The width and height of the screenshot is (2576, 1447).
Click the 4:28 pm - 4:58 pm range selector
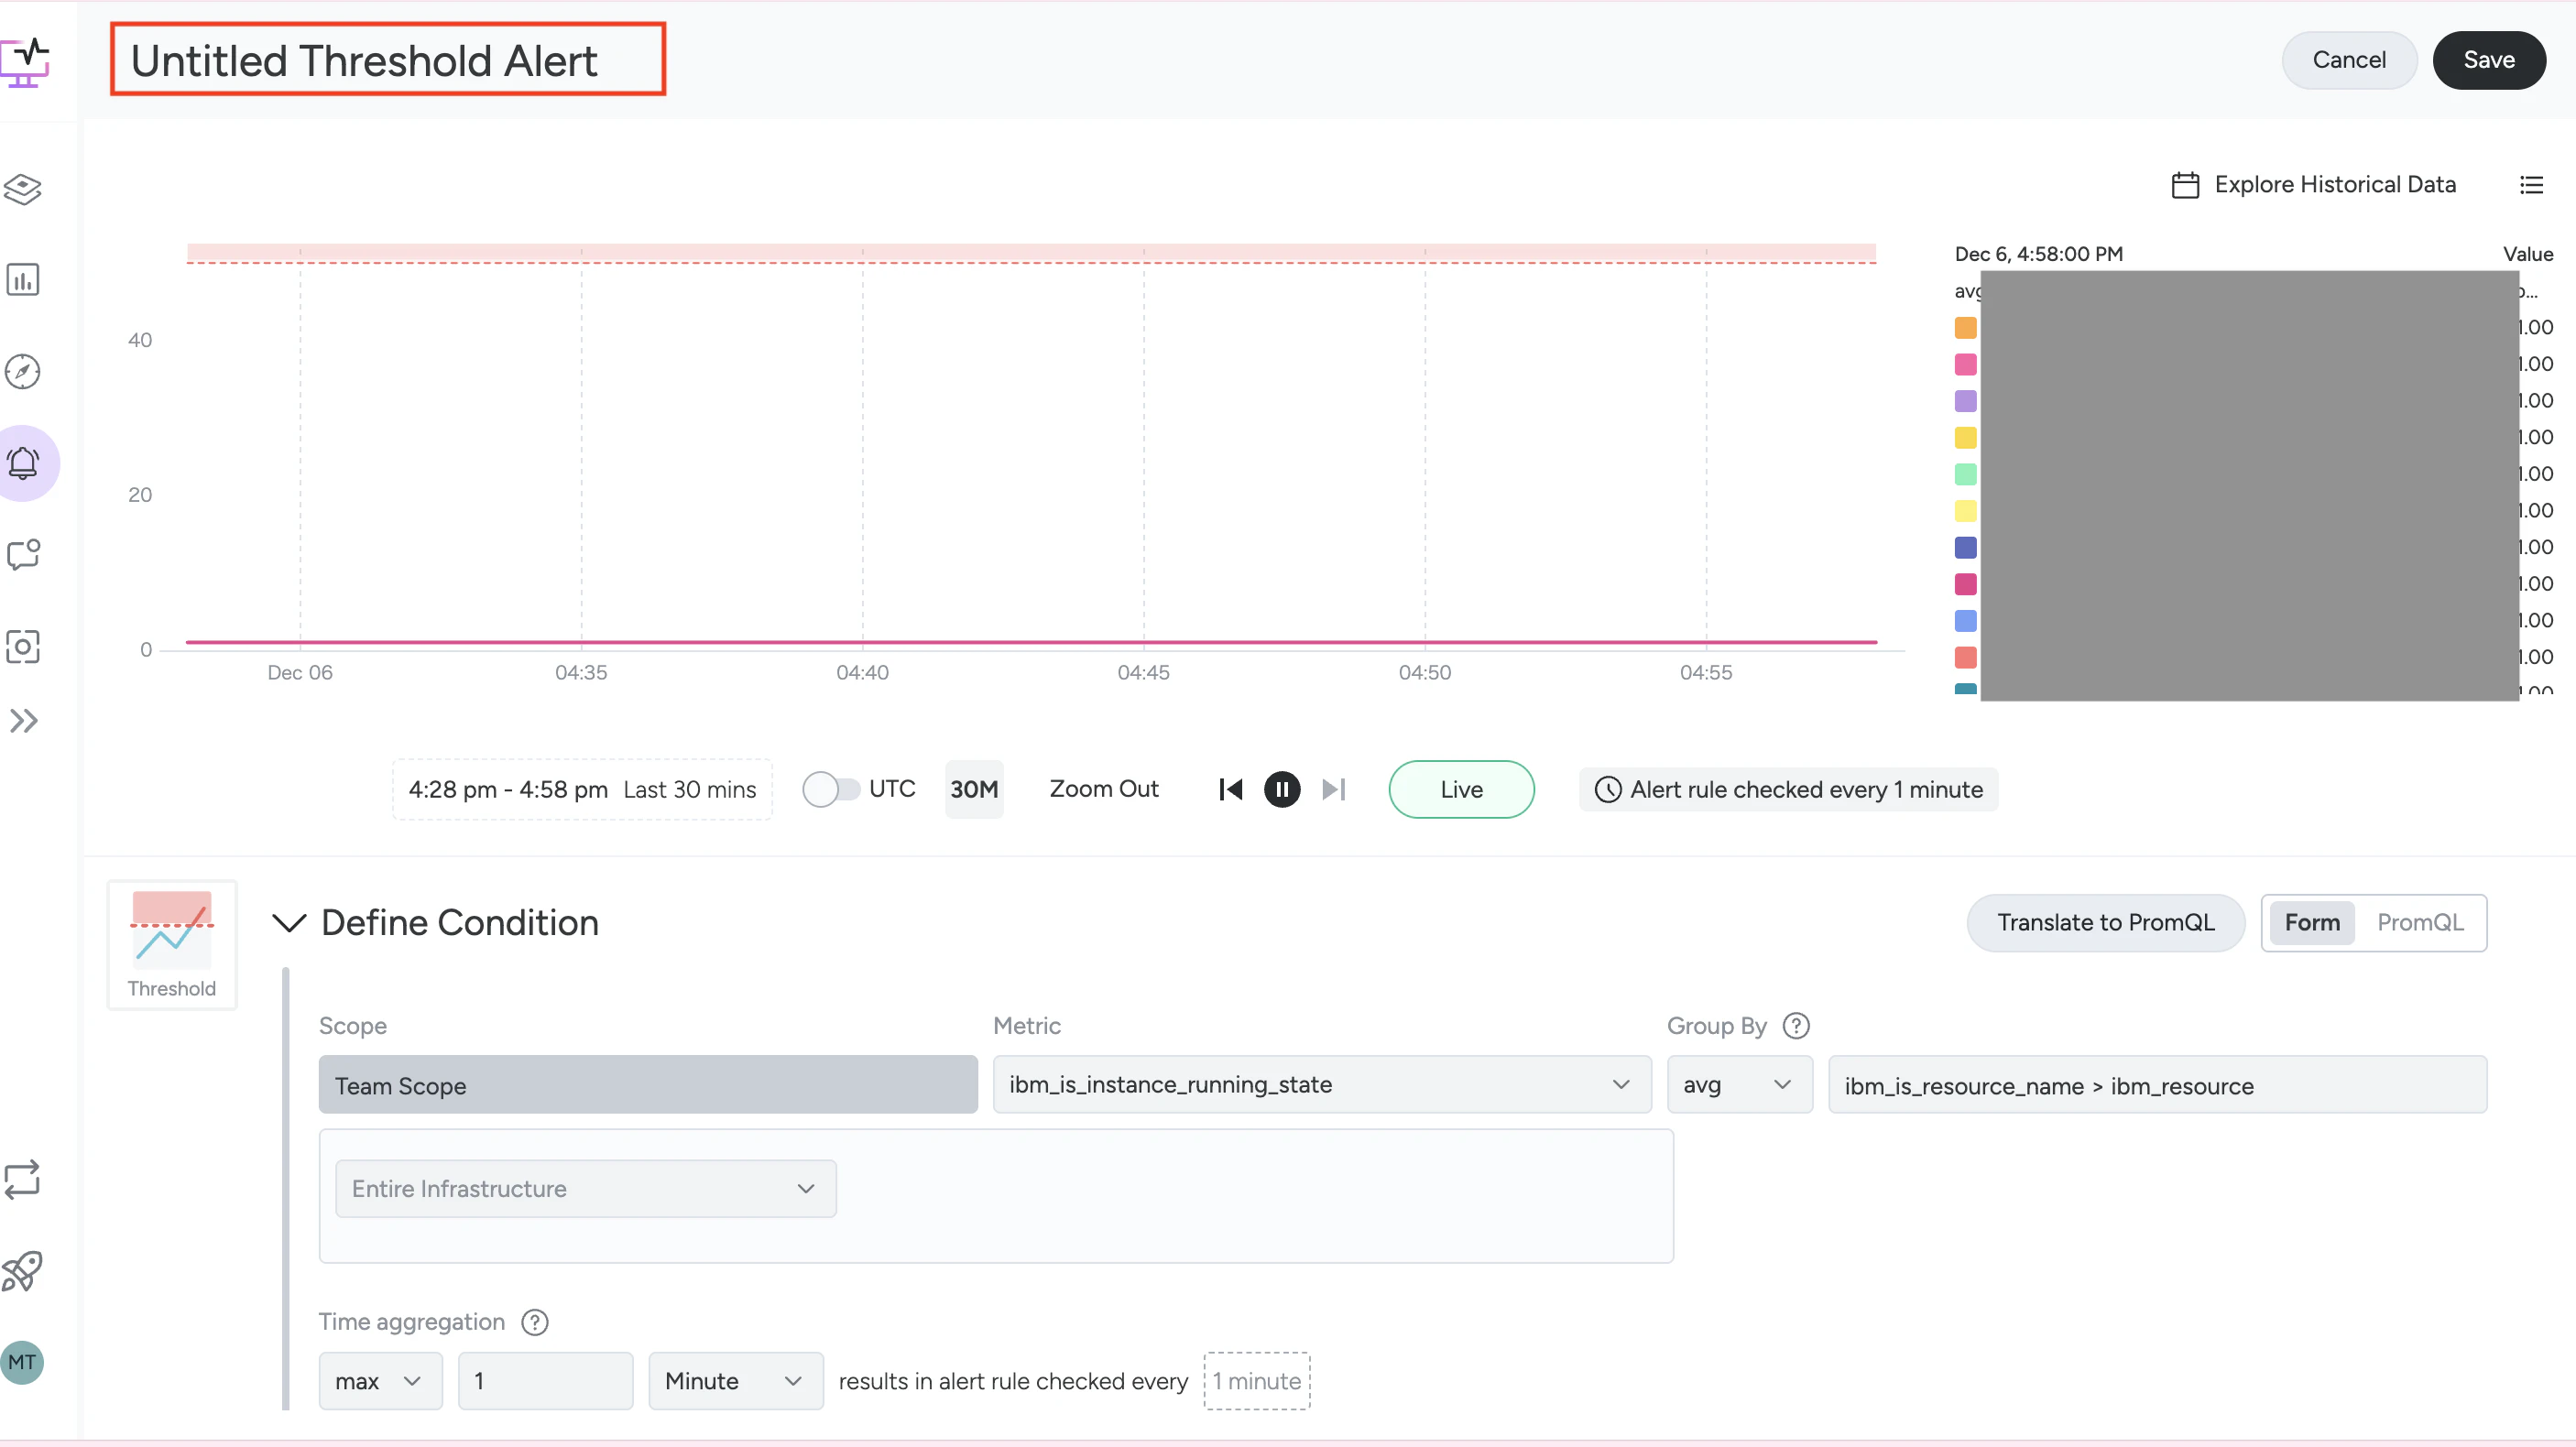tap(582, 789)
